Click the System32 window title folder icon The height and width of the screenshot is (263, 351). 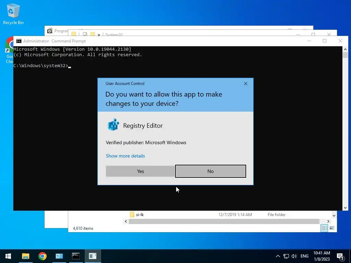pos(73,34)
